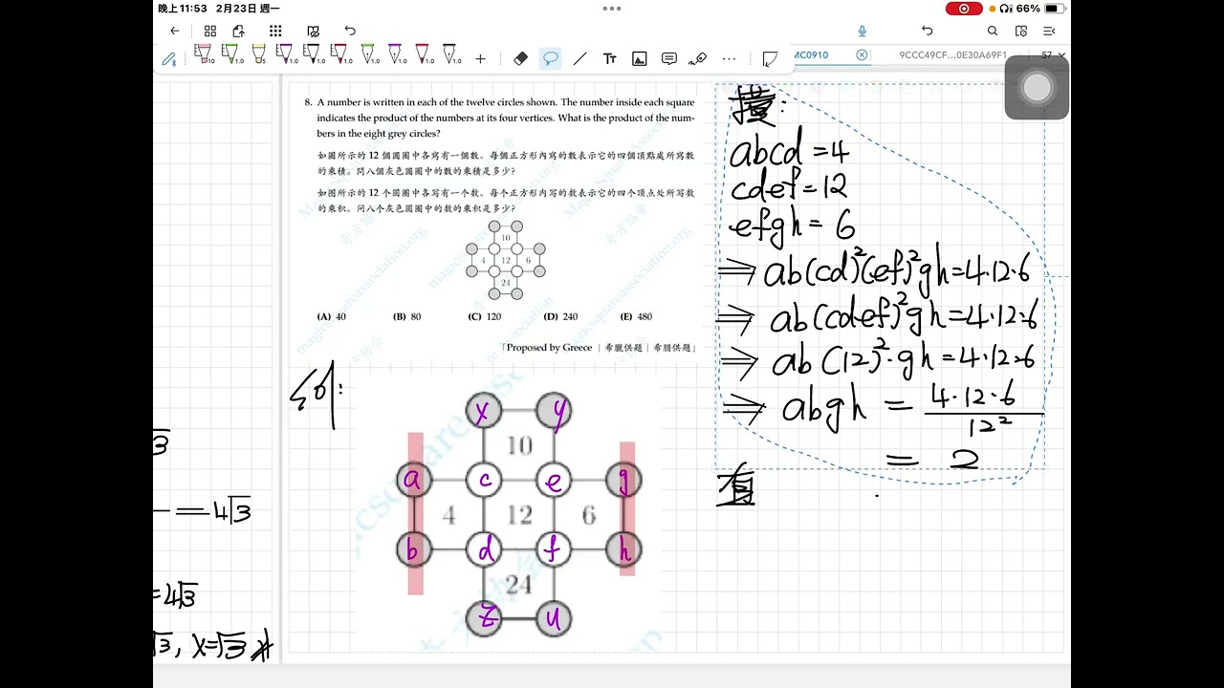This screenshot has width=1224, height=688.
Task: Tap the battery 66% status indicator
Action: click(1040, 9)
